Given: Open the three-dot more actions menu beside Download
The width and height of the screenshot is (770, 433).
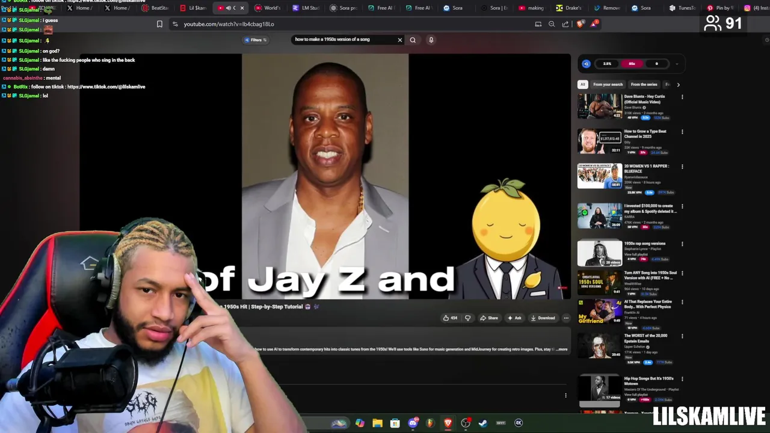Looking at the screenshot, I should click(566, 318).
